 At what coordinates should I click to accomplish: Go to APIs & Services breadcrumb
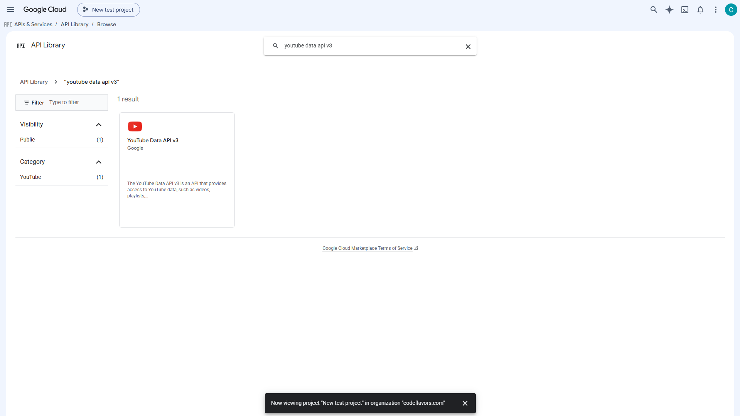[x=33, y=24]
